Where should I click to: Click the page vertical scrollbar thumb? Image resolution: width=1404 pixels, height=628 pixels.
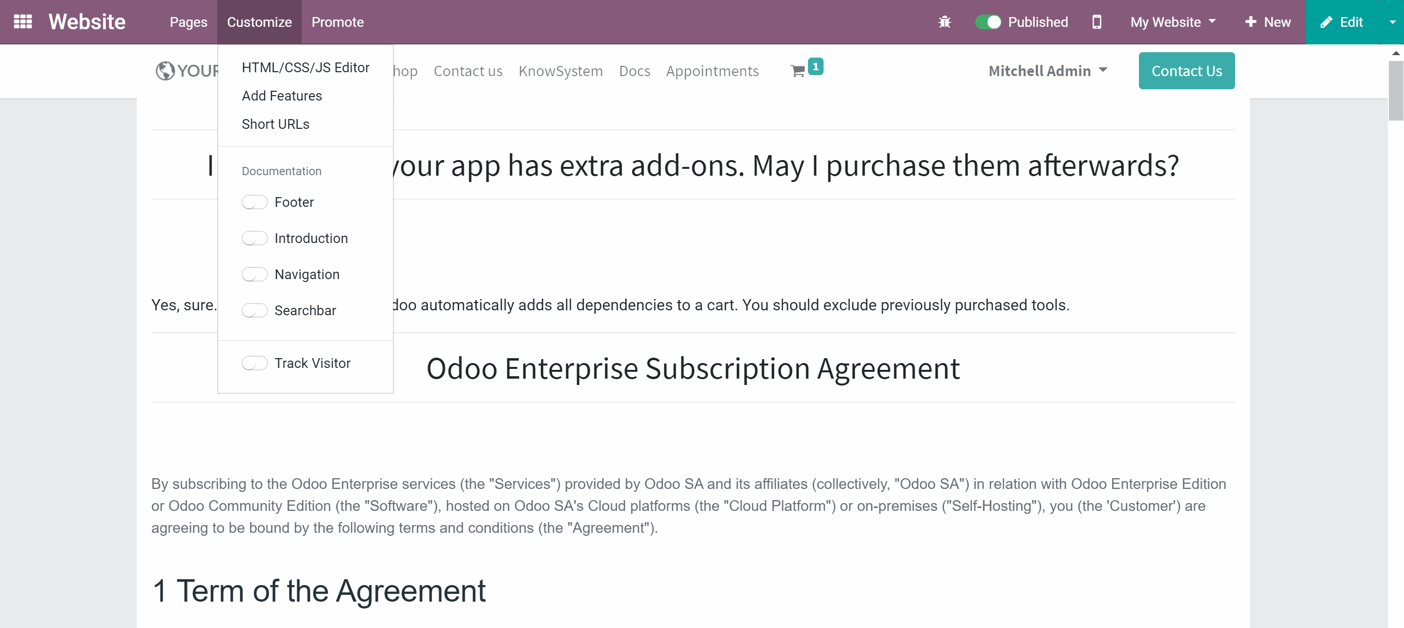click(1395, 90)
